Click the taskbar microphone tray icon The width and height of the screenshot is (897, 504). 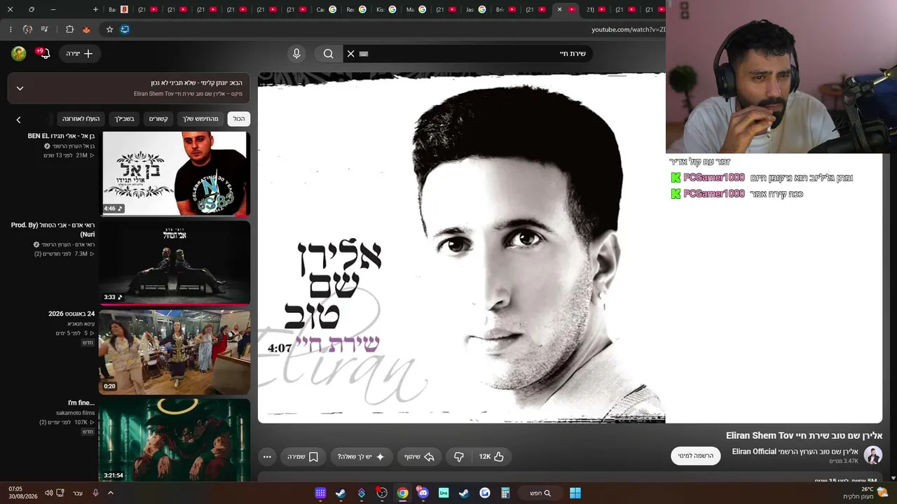[x=95, y=493]
